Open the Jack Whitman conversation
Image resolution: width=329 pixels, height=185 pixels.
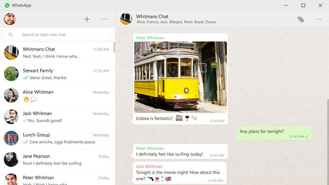pos(57,117)
